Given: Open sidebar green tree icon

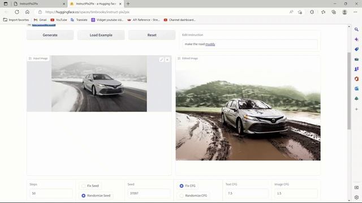Looking at the screenshot, I should (x=356, y=99).
